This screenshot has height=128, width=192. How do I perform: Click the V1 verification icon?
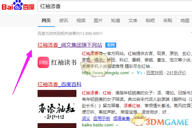[x=139, y=73]
